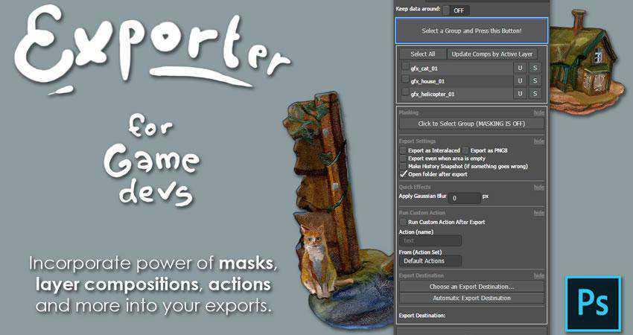Hit the S button for gfx_helicopter_01

click(535, 94)
